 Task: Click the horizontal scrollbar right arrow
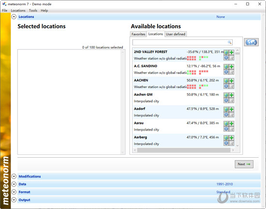(233, 150)
